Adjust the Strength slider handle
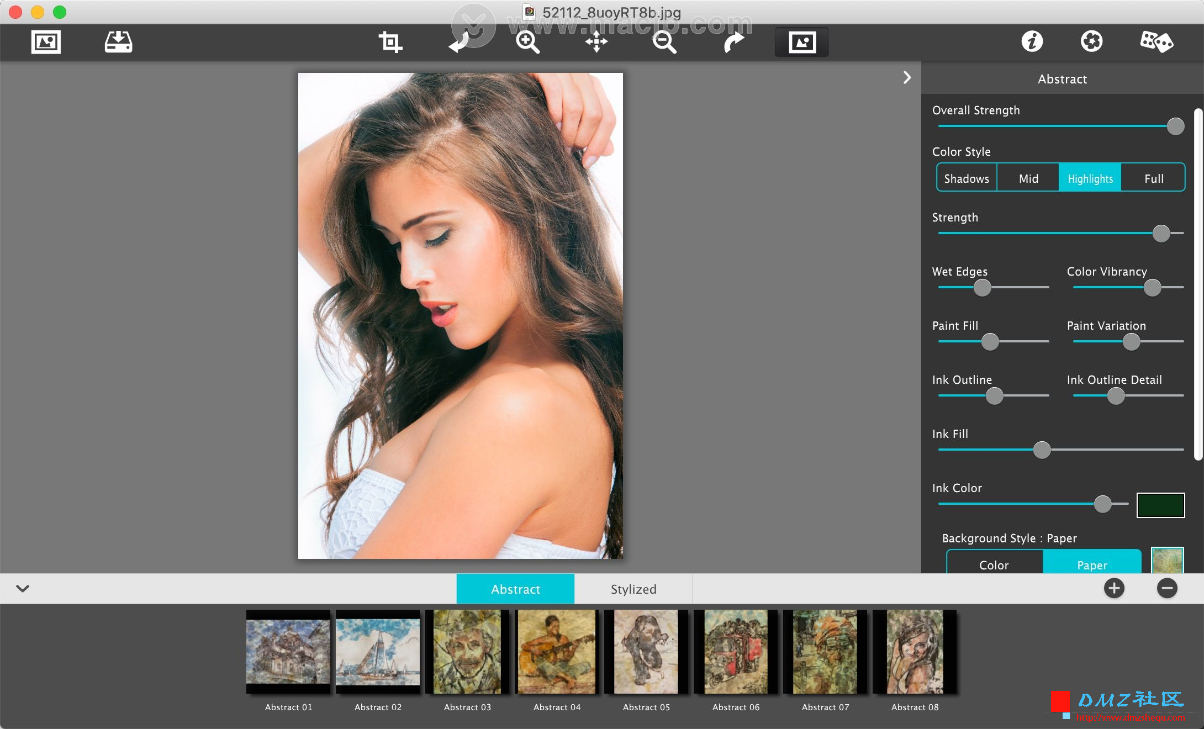 (1161, 234)
